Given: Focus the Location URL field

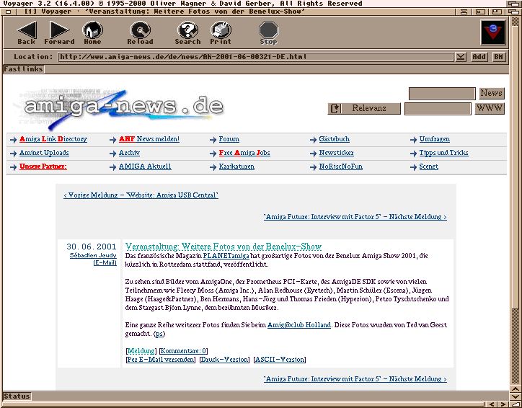Looking at the screenshot, I should (x=256, y=57).
